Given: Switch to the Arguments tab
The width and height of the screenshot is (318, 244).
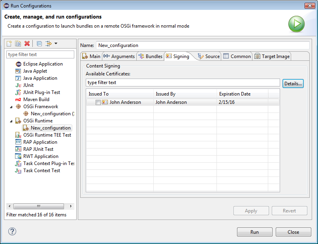Looking at the screenshot, I should coord(119,56).
